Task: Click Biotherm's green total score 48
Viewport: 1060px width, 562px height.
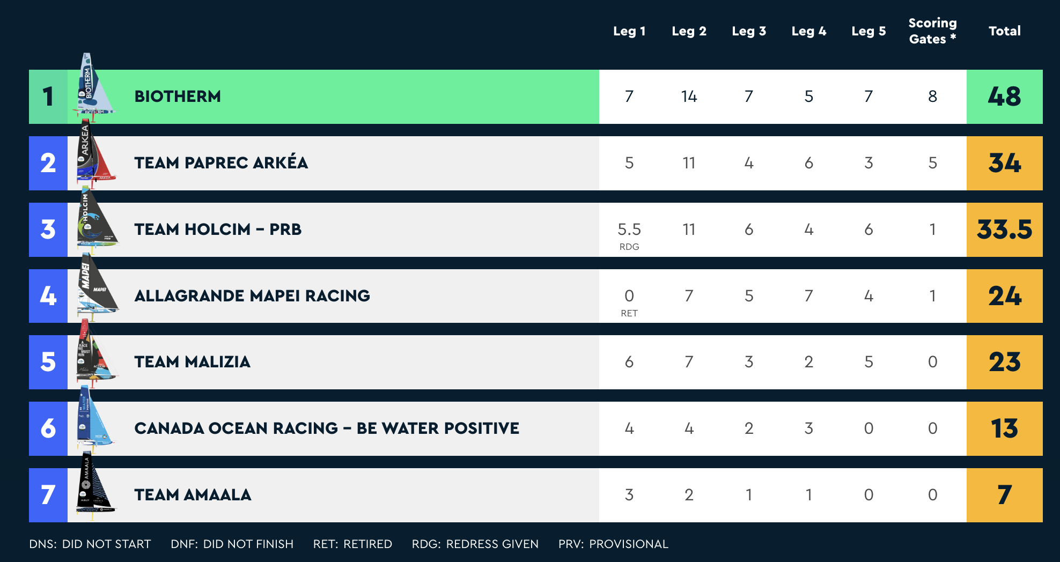Action: [x=1004, y=97]
